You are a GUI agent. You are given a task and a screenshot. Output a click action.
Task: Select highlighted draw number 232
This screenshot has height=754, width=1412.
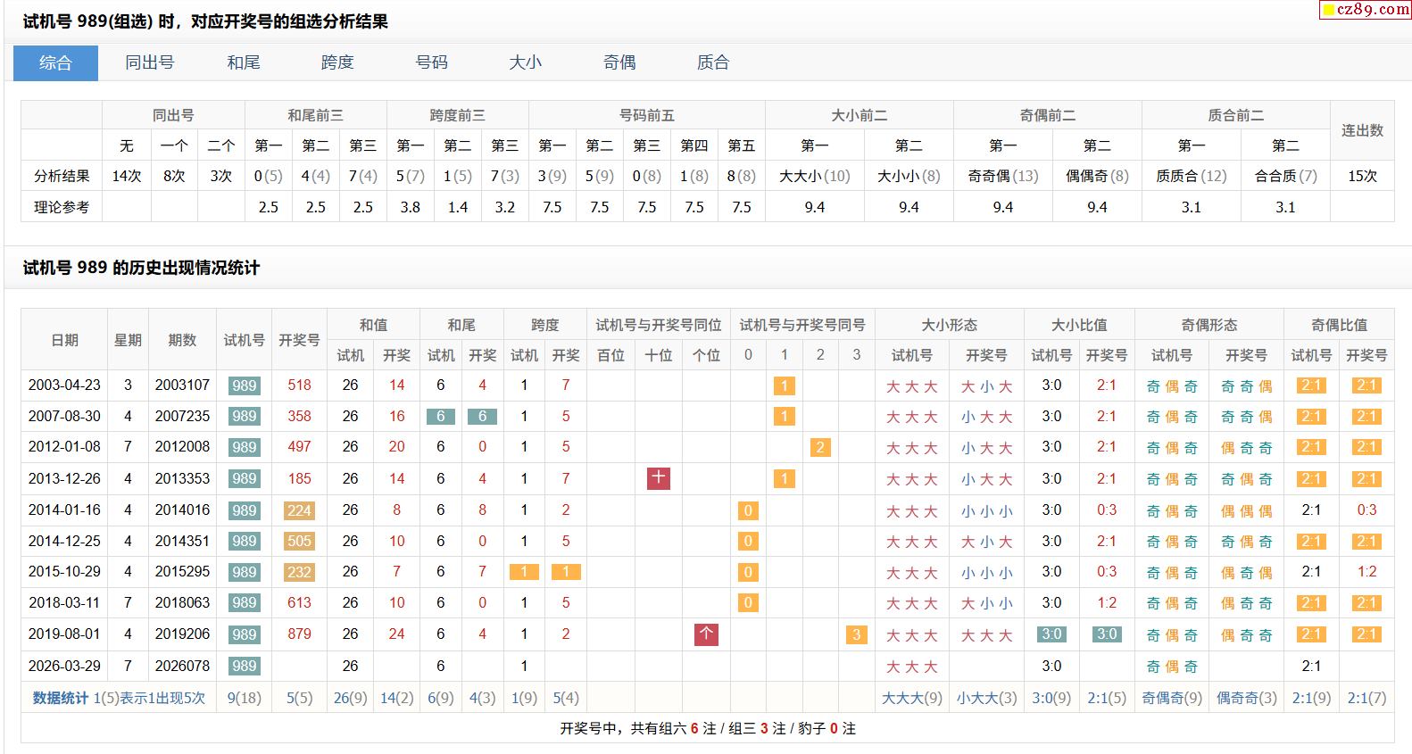[299, 572]
